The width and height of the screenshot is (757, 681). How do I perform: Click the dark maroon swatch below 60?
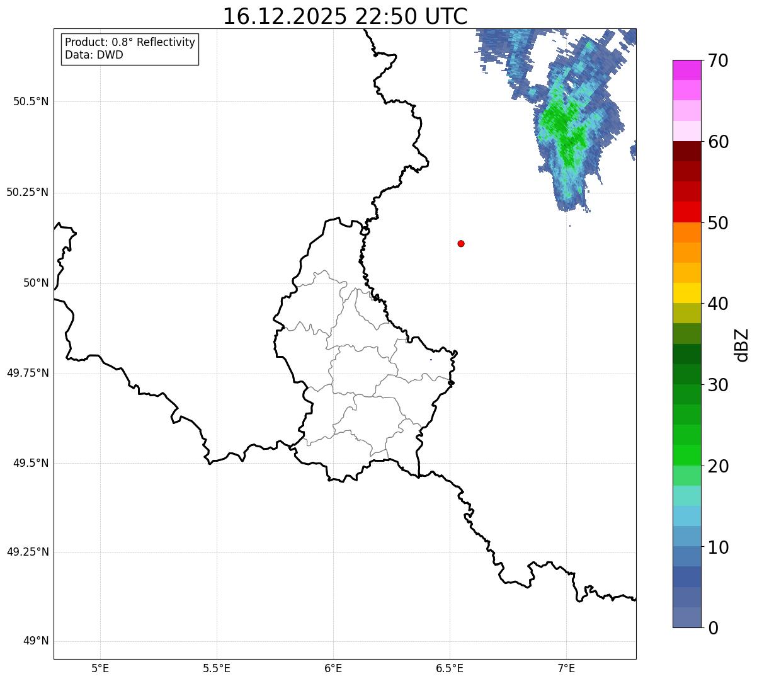[687, 151]
